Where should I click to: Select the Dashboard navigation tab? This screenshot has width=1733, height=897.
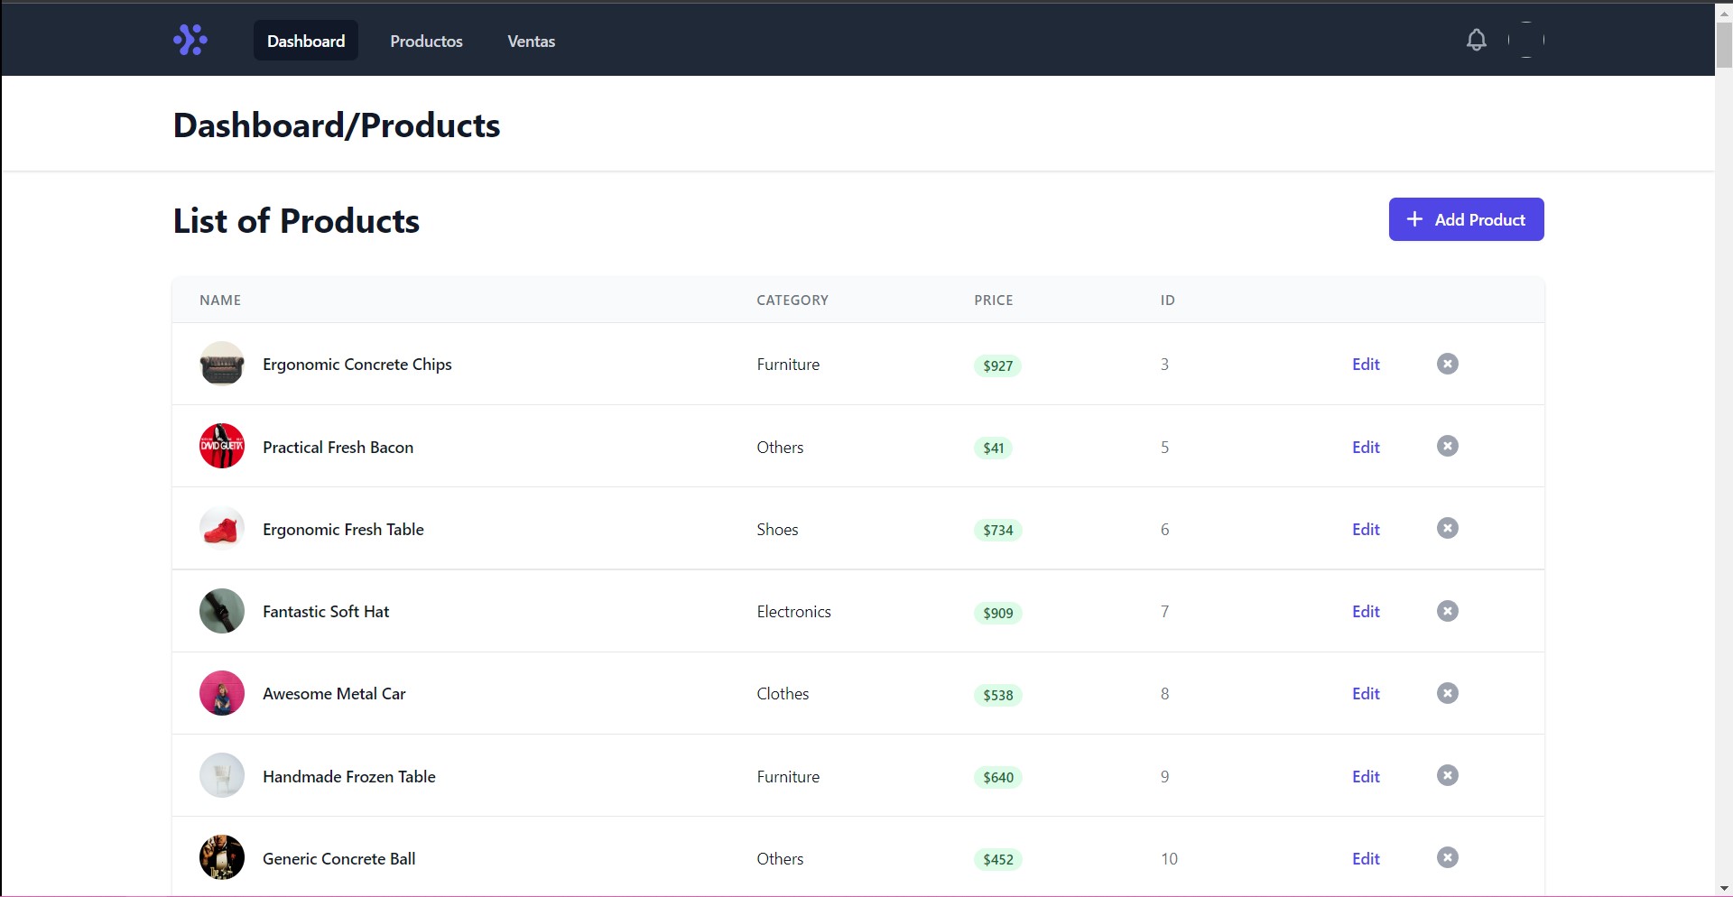click(x=306, y=41)
